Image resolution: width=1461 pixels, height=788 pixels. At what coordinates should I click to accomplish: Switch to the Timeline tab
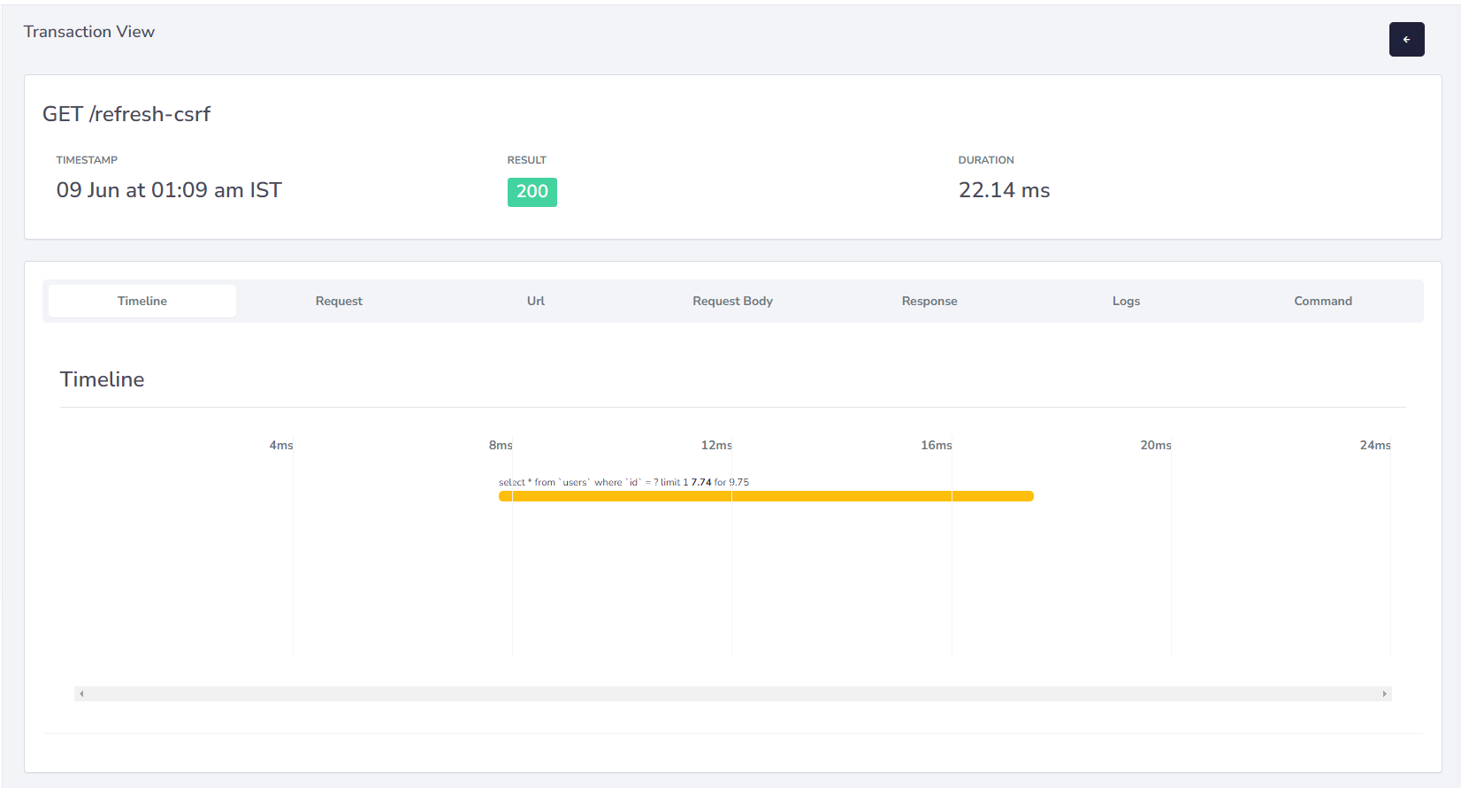click(x=142, y=301)
